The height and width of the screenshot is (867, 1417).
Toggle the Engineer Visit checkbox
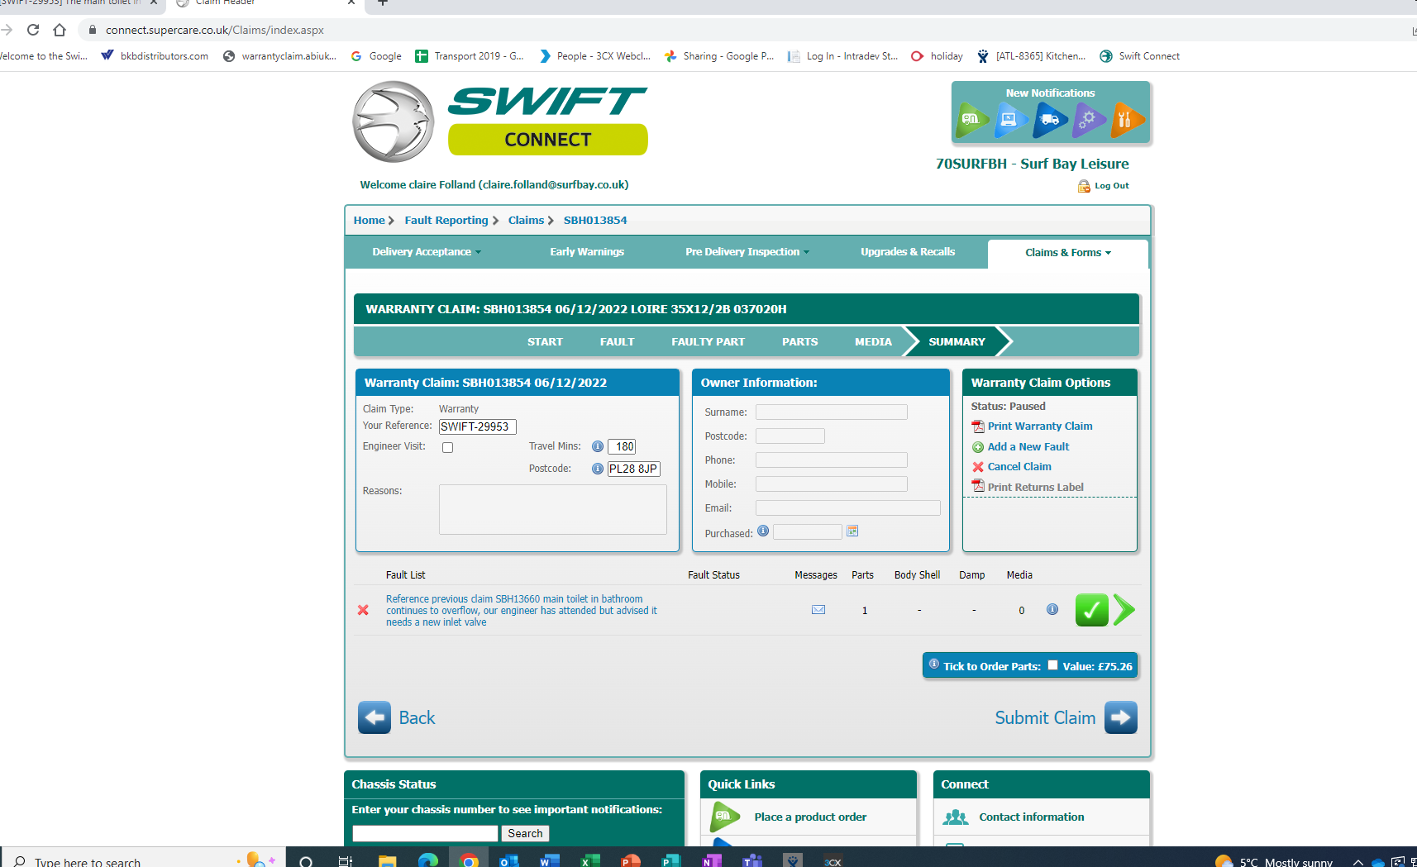(x=448, y=447)
